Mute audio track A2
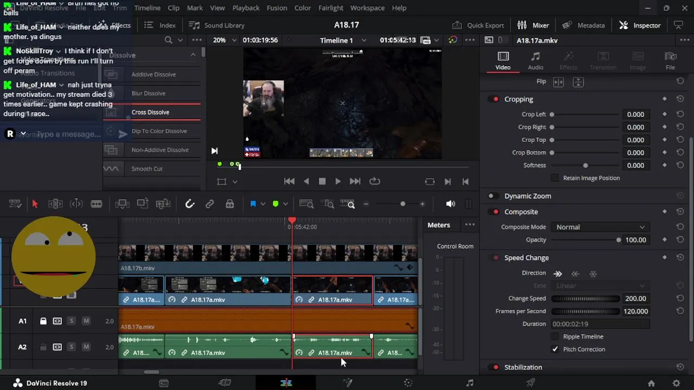Screen dimensions: 694x390 (86, 347)
